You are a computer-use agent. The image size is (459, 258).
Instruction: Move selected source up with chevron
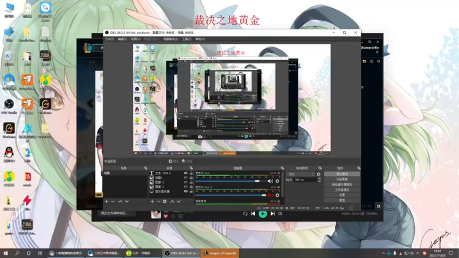click(172, 202)
